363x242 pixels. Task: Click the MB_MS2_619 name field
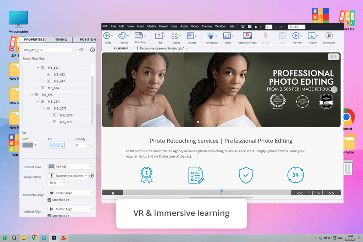click(x=47, y=50)
